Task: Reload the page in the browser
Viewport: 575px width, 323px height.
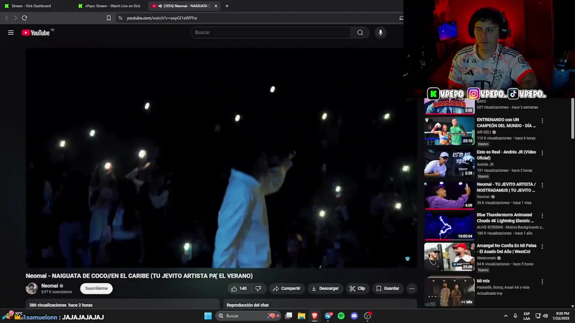Action: (24, 18)
